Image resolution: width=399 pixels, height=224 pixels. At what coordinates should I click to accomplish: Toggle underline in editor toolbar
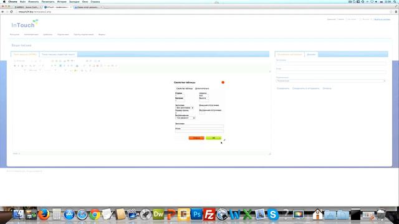click(x=22, y=66)
